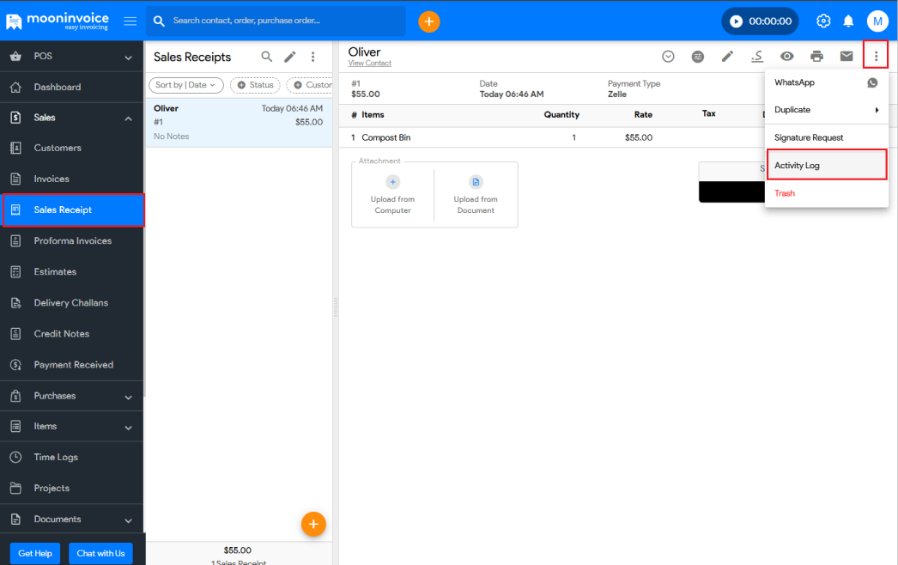Expand the Documents section
This screenshot has width=898, height=565.
coord(71,519)
